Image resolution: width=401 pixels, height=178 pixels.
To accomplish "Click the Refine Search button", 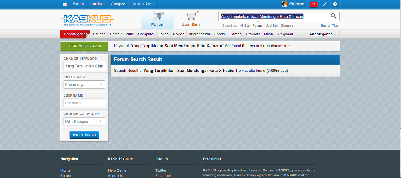I will point(84,135).
